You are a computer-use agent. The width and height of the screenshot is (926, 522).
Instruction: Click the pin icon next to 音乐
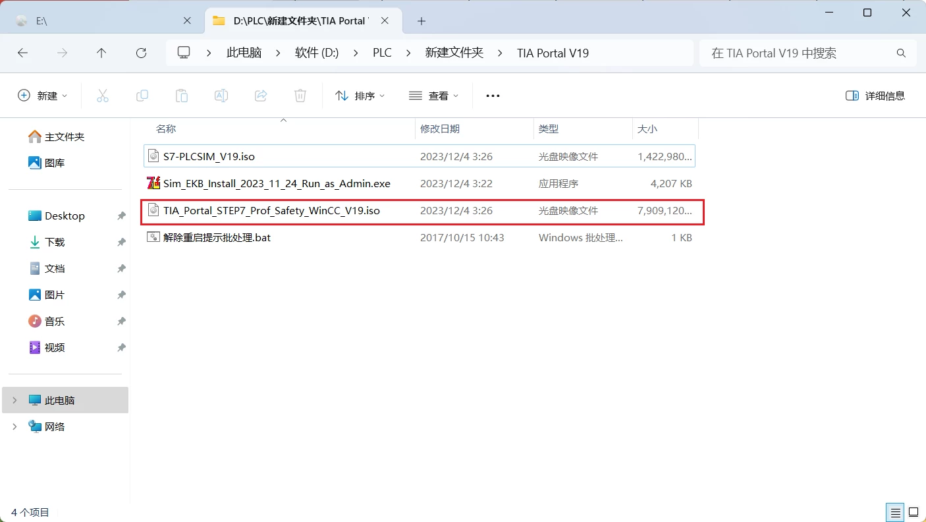click(121, 322)
